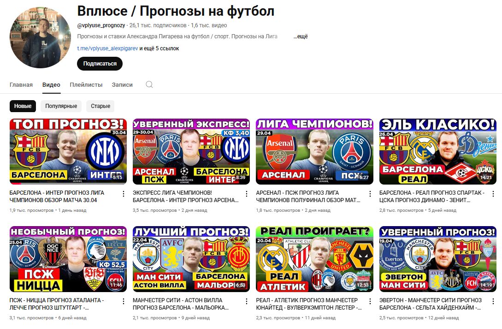Open video title ПСЖ - Ницца прогноз Аталанта
Viewport: 502px width, 329px height.
click(x=57, y=304)
